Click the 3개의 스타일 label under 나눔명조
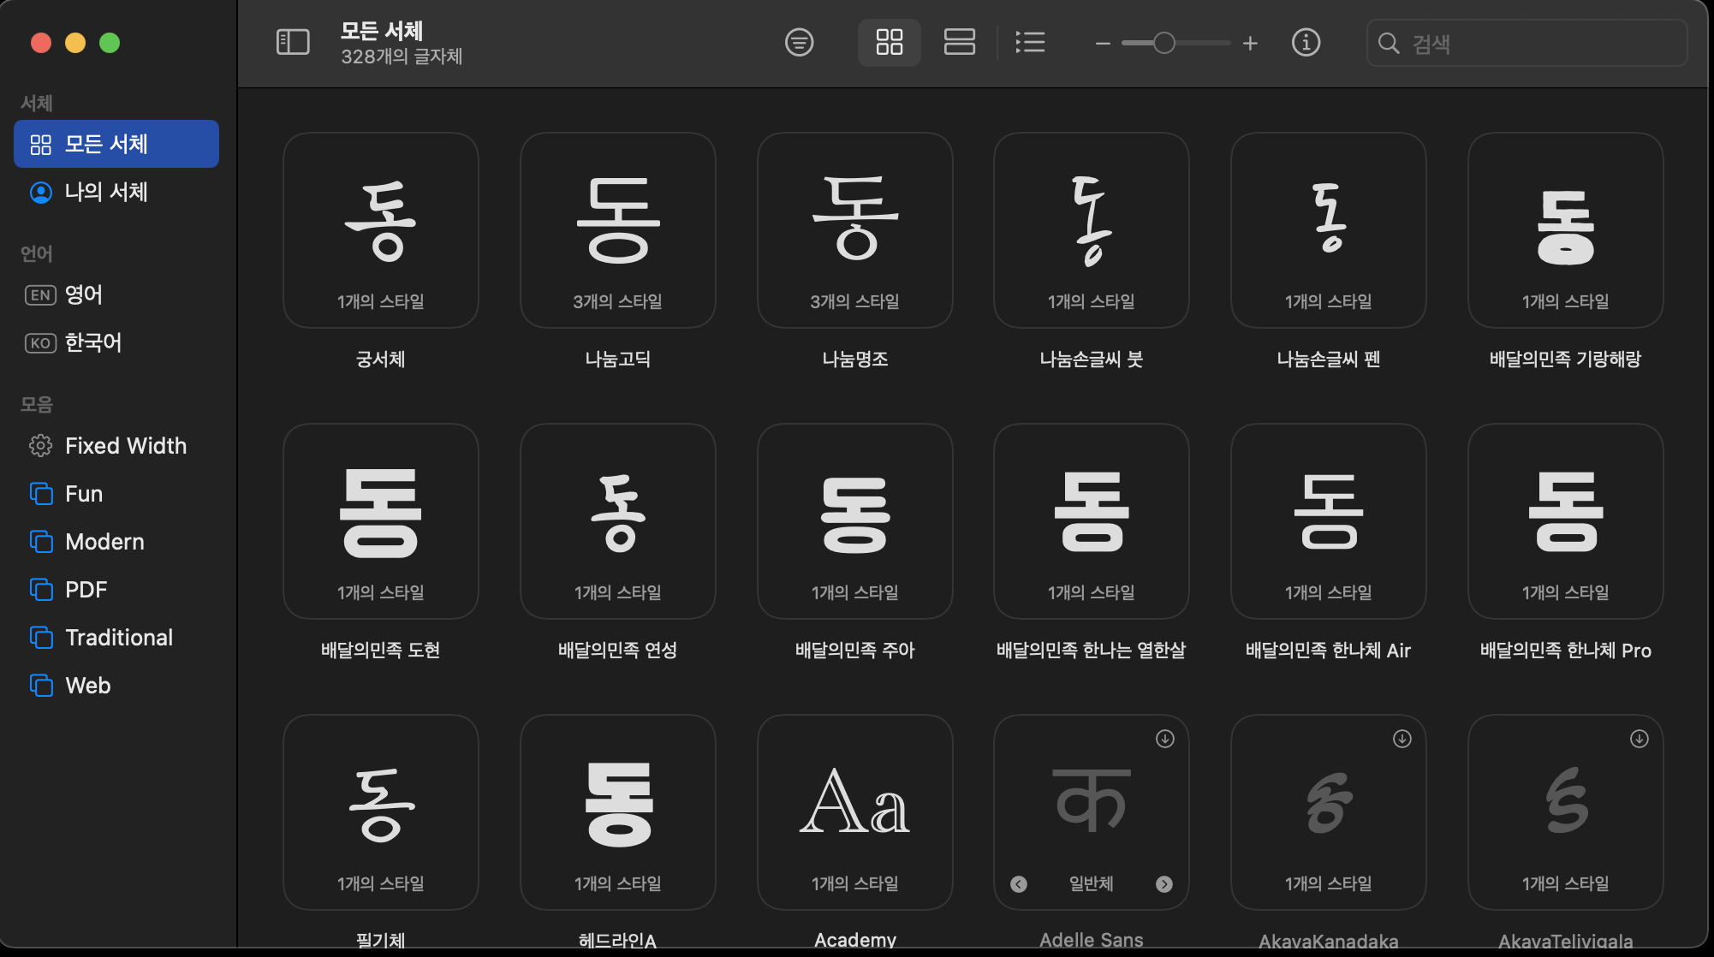This screenshot has height=957, width=1714. click(855, 301)
